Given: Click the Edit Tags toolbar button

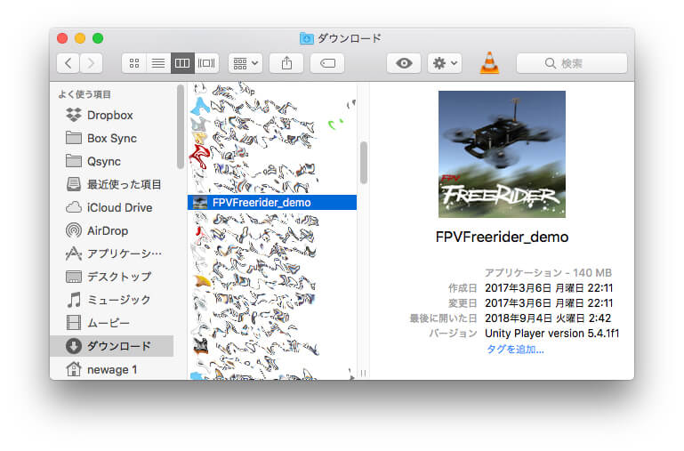Looking at the screenshot, I should tap(326, 63).
